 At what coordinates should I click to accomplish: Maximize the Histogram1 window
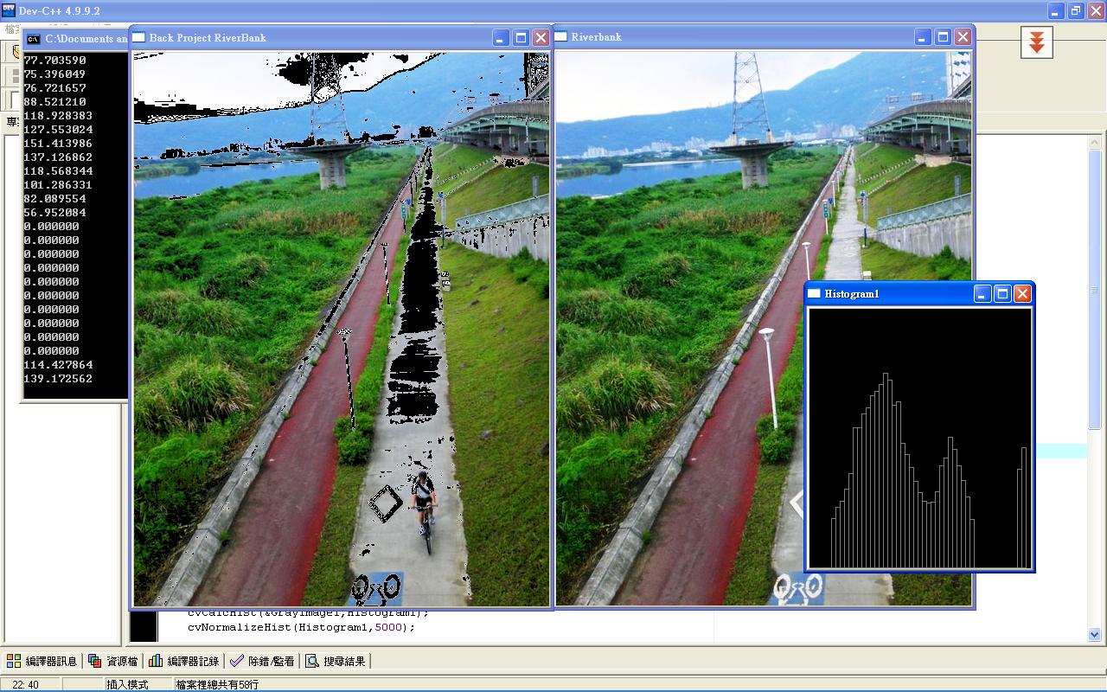(x=1002, y=294)
